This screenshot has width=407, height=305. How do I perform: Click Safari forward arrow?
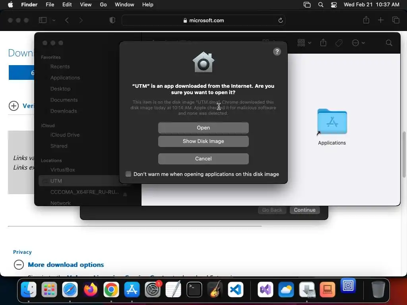[81, 20]
